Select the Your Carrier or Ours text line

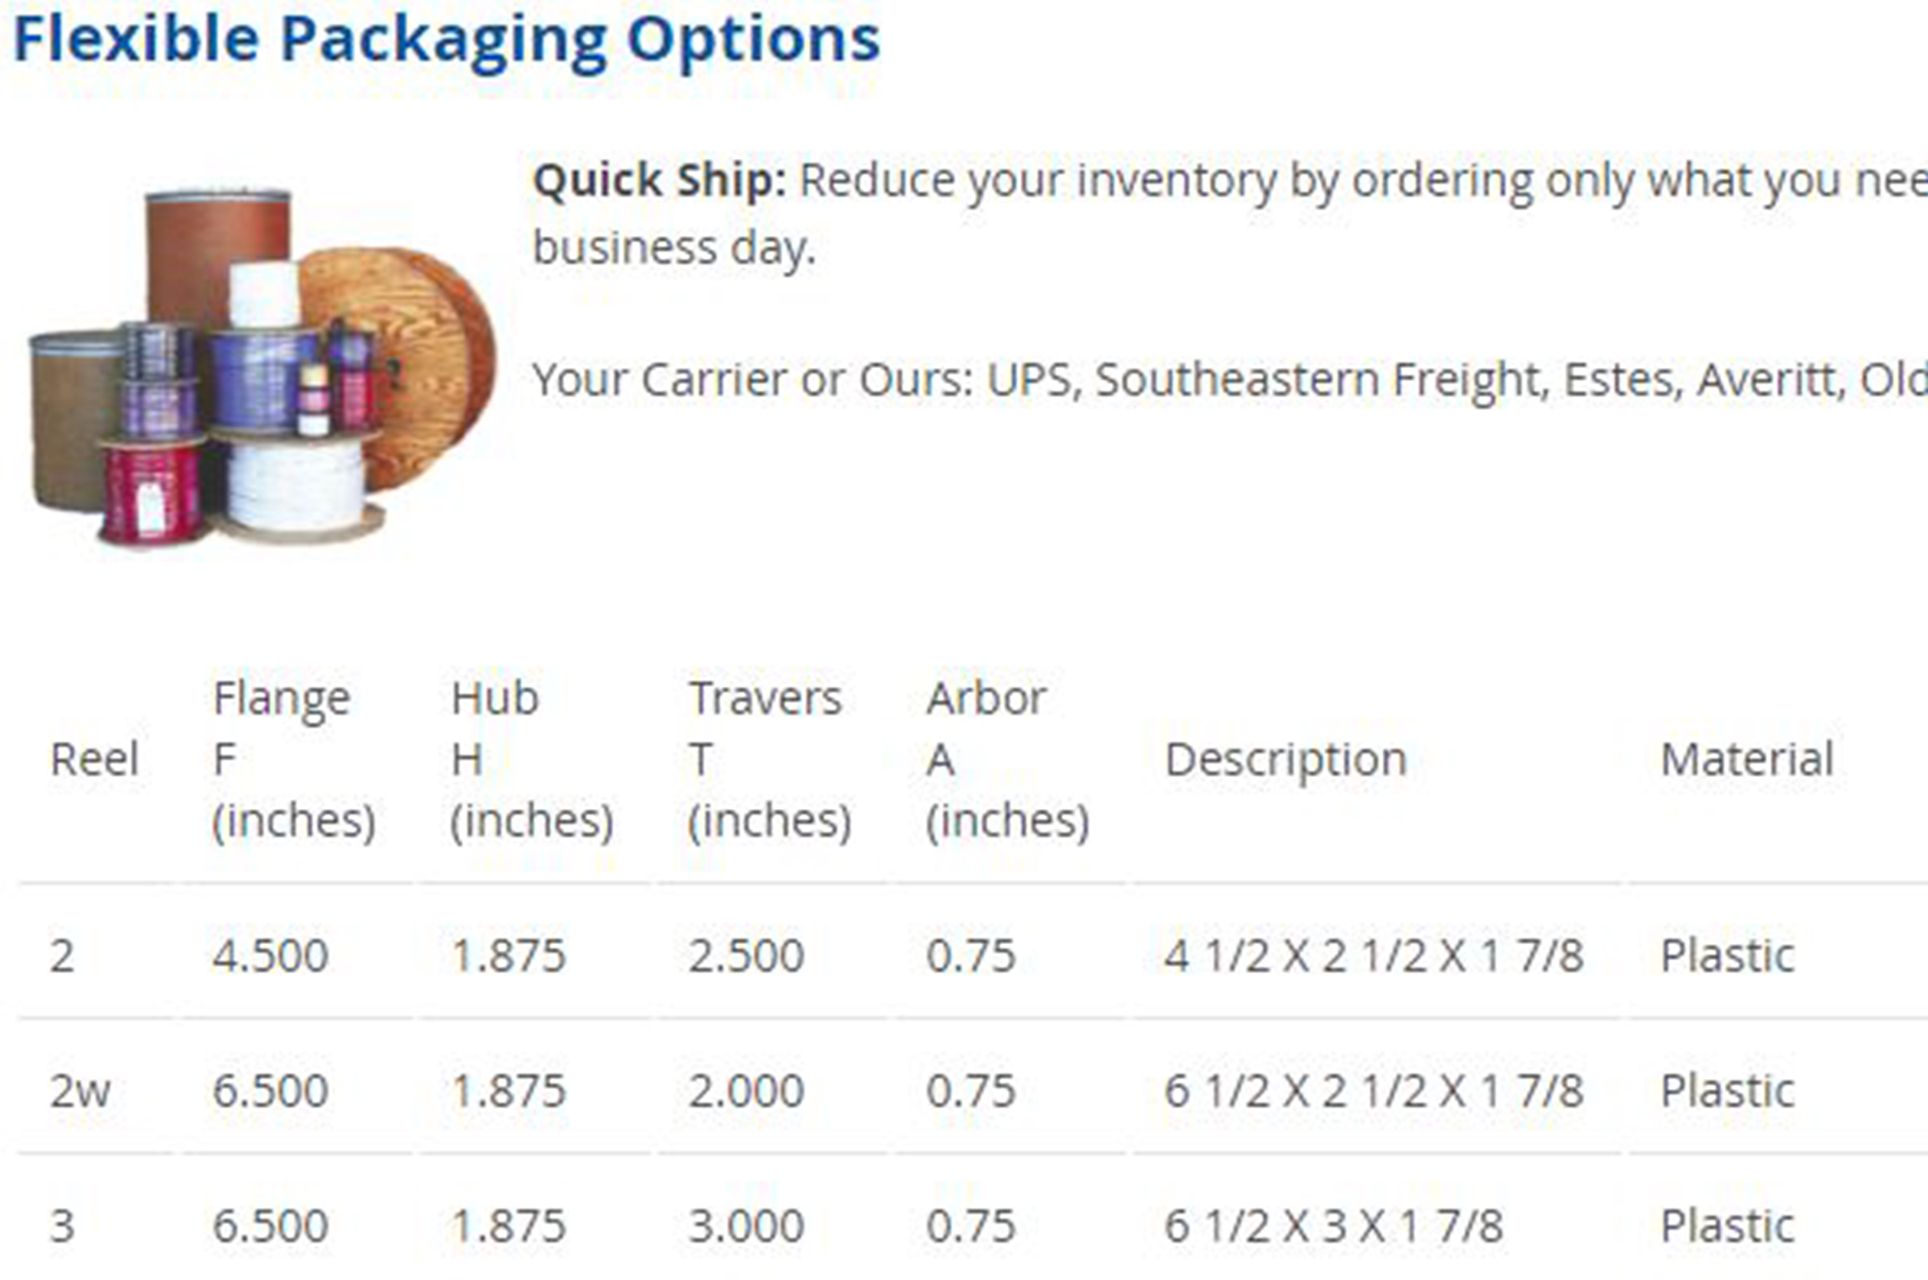[1228, 380]
